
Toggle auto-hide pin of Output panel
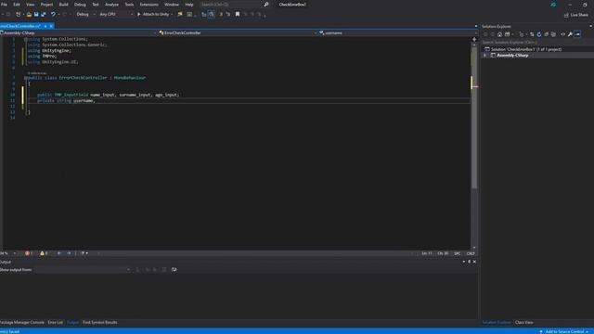[469, 262]
